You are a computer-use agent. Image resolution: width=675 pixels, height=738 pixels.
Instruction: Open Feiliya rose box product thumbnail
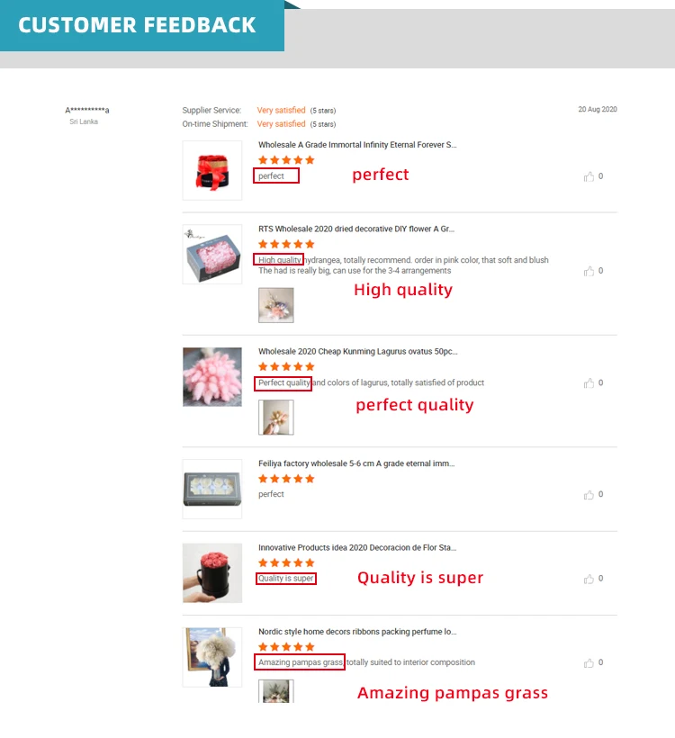212,489
